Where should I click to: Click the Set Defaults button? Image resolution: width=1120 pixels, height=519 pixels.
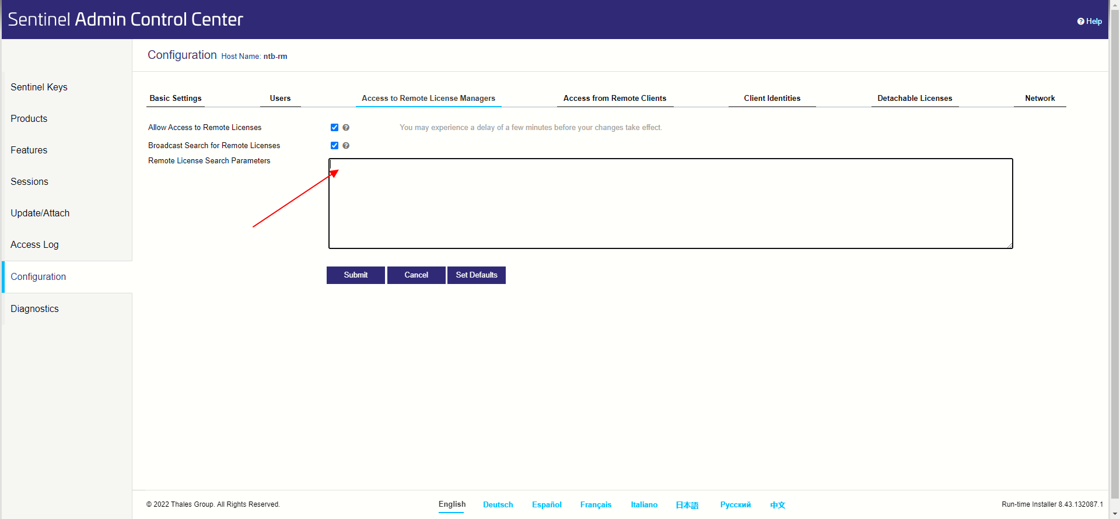click(477, 275)
